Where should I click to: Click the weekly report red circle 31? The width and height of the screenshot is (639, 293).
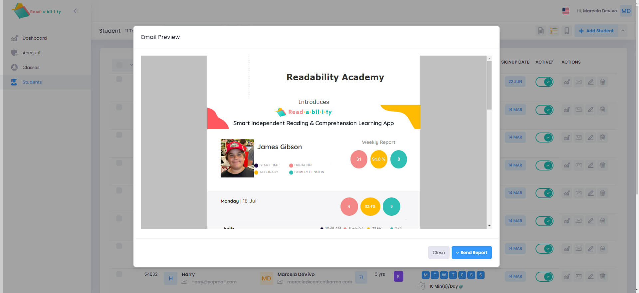click(359, 159)
